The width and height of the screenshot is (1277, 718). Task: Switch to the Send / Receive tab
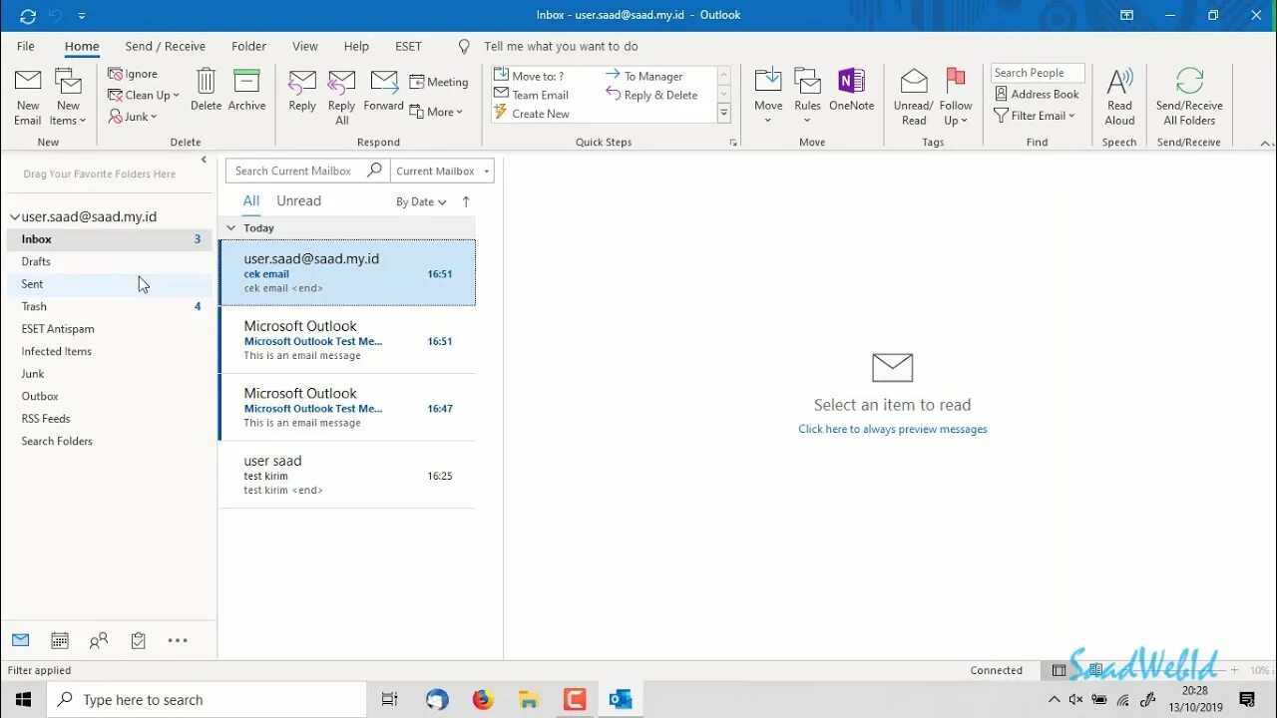[166, 46]
